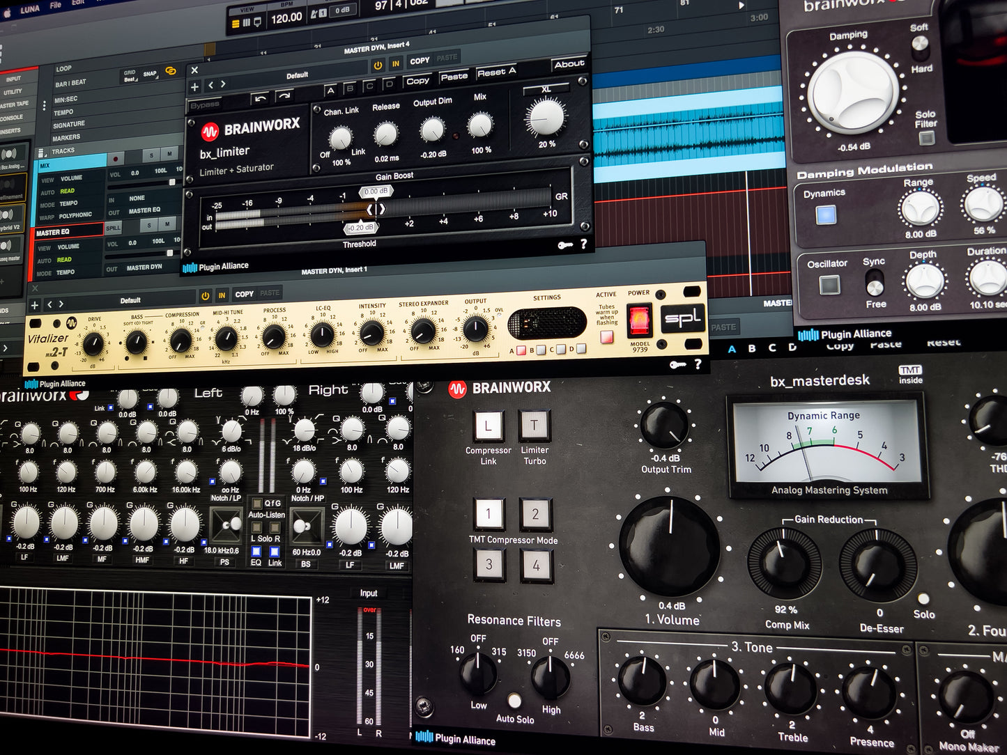
Task: Click the XL button in bx_limiter
Action: [x=546, y=89]
